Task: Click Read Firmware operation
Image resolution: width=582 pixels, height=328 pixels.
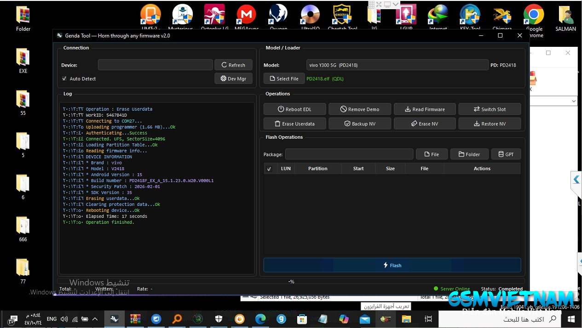Action: click(x=425, y=109)
